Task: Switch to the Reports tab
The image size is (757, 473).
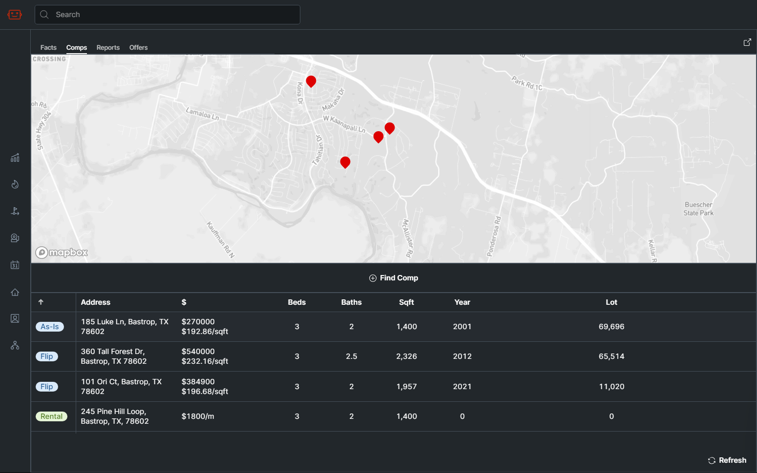Action: pos(108,47)
